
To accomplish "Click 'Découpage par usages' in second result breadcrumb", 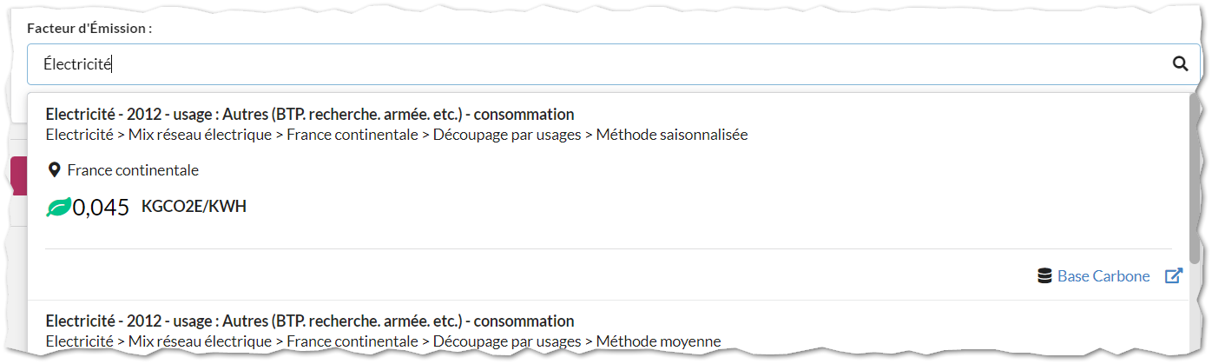I will 507,341.
